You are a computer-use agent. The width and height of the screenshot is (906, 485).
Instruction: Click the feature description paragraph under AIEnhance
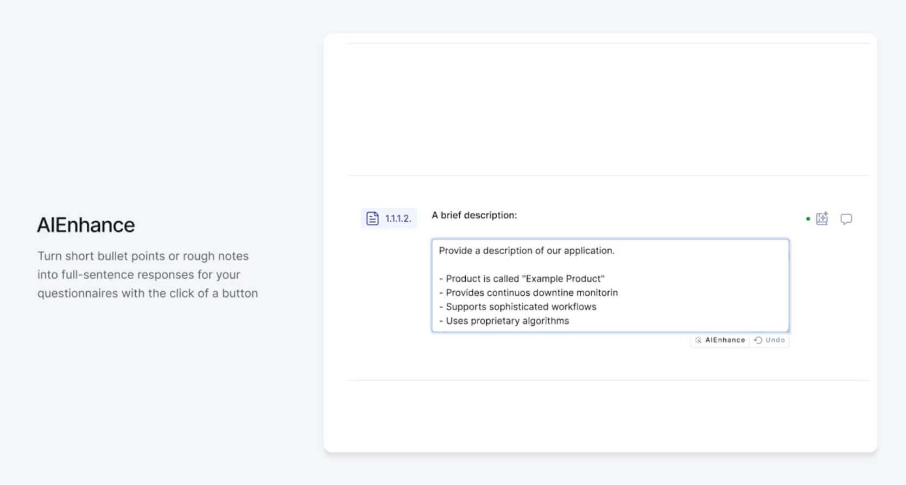click(147, 274)
